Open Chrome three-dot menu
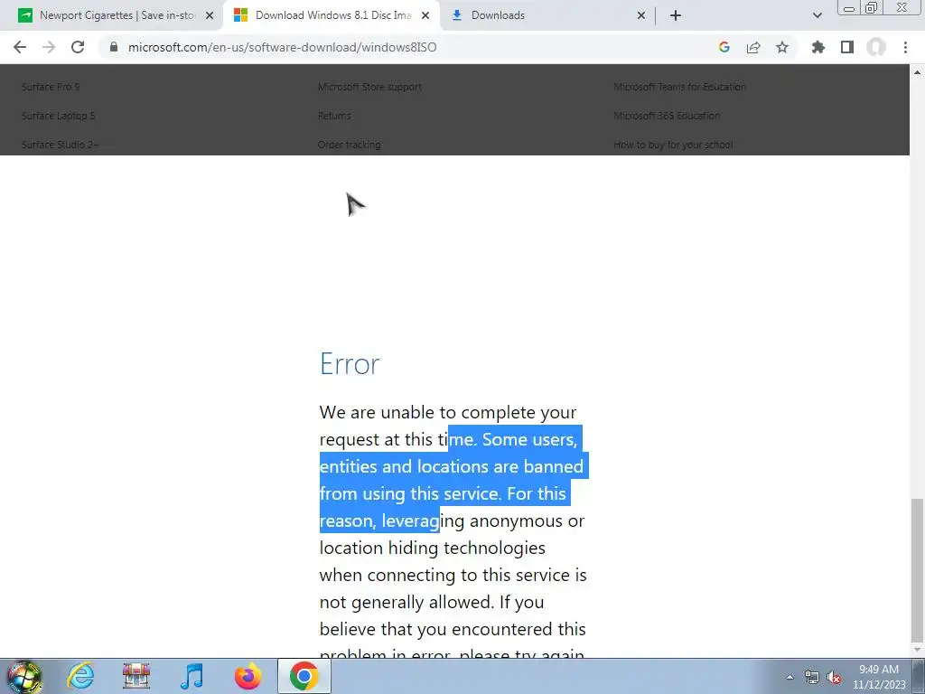 (x=905, y=47)
